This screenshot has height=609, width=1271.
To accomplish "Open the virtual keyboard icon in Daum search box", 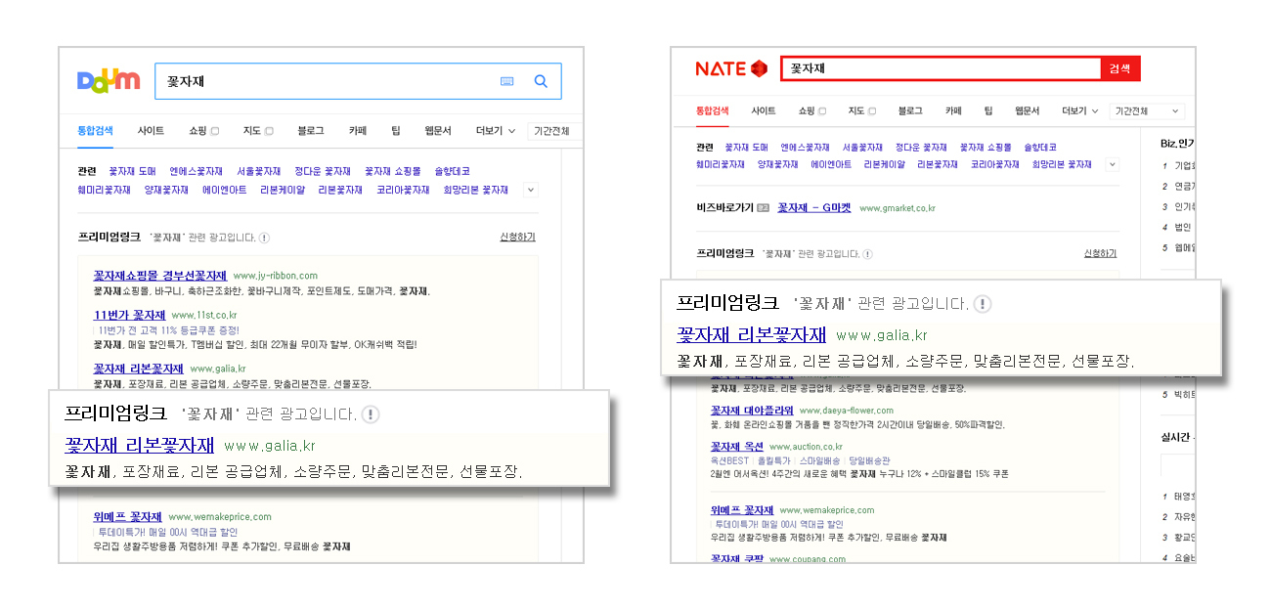I will (x=506, y=81).
